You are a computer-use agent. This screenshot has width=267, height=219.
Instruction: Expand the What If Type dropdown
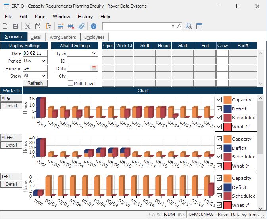(x=94, y=53)
